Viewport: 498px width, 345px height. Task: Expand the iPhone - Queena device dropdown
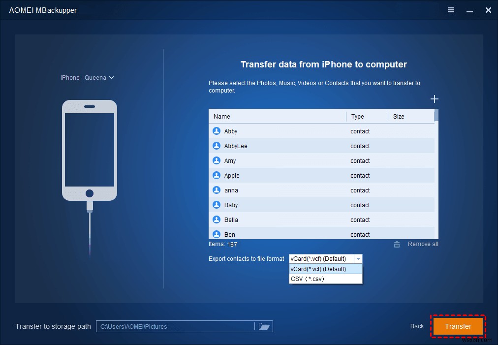(87, 77)
